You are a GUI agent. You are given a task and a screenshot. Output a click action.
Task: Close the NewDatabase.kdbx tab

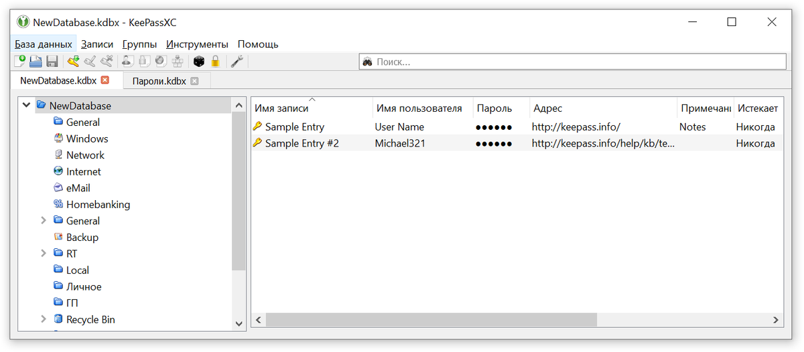tap(105, 80)
